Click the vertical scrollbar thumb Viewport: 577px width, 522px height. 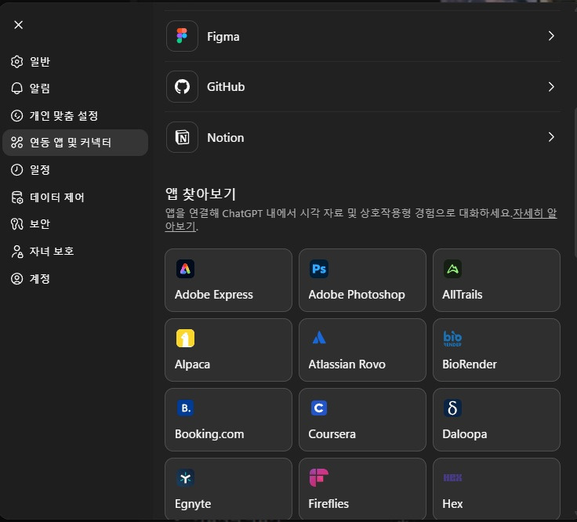click(575, 183)
